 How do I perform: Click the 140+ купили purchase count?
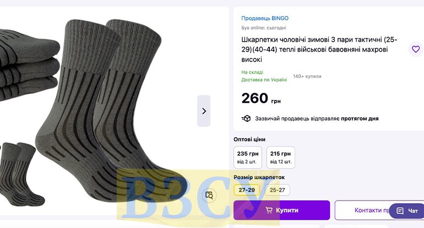point(307,76)
